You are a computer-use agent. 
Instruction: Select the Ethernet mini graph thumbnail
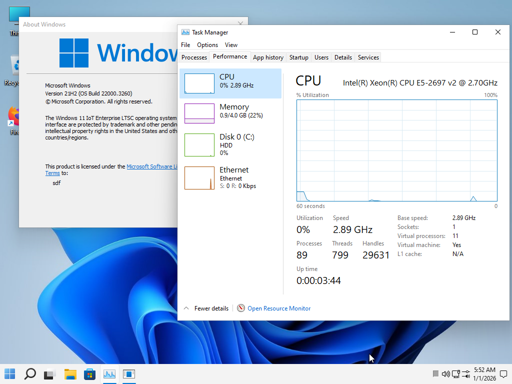tap(199, 178)
